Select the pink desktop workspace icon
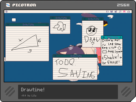136x102 pixels. click(124, 11)
